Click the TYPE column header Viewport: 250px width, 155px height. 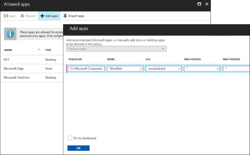pyautogui.click(x=48, y=50)
